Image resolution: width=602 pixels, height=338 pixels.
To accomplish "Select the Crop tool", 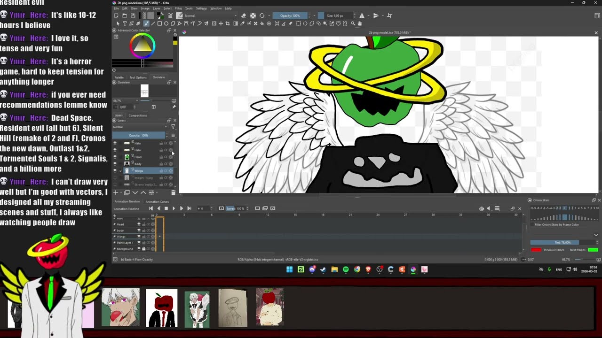I will pyautogui.click(x=227, y=23).
